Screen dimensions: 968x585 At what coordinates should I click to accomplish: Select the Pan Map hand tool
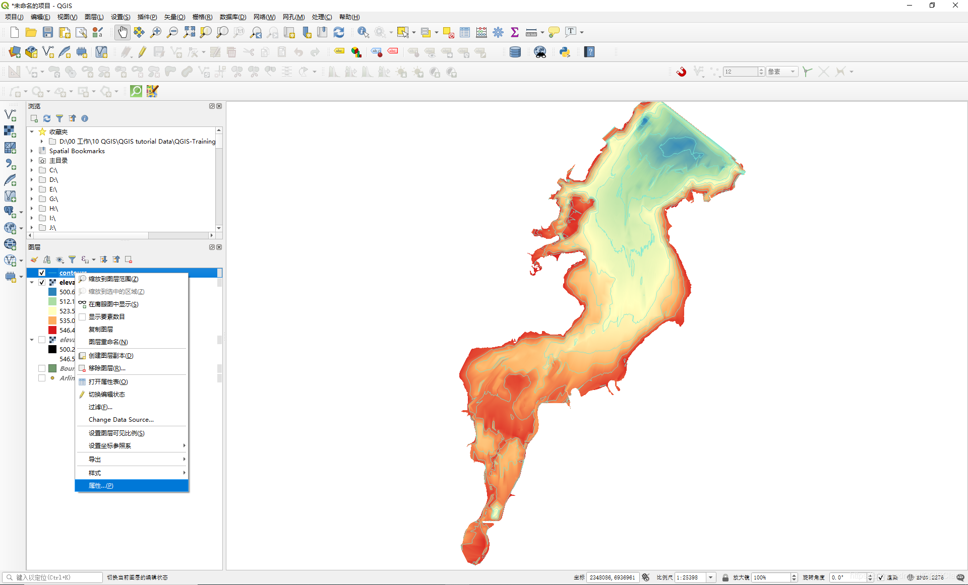[122, 32]
